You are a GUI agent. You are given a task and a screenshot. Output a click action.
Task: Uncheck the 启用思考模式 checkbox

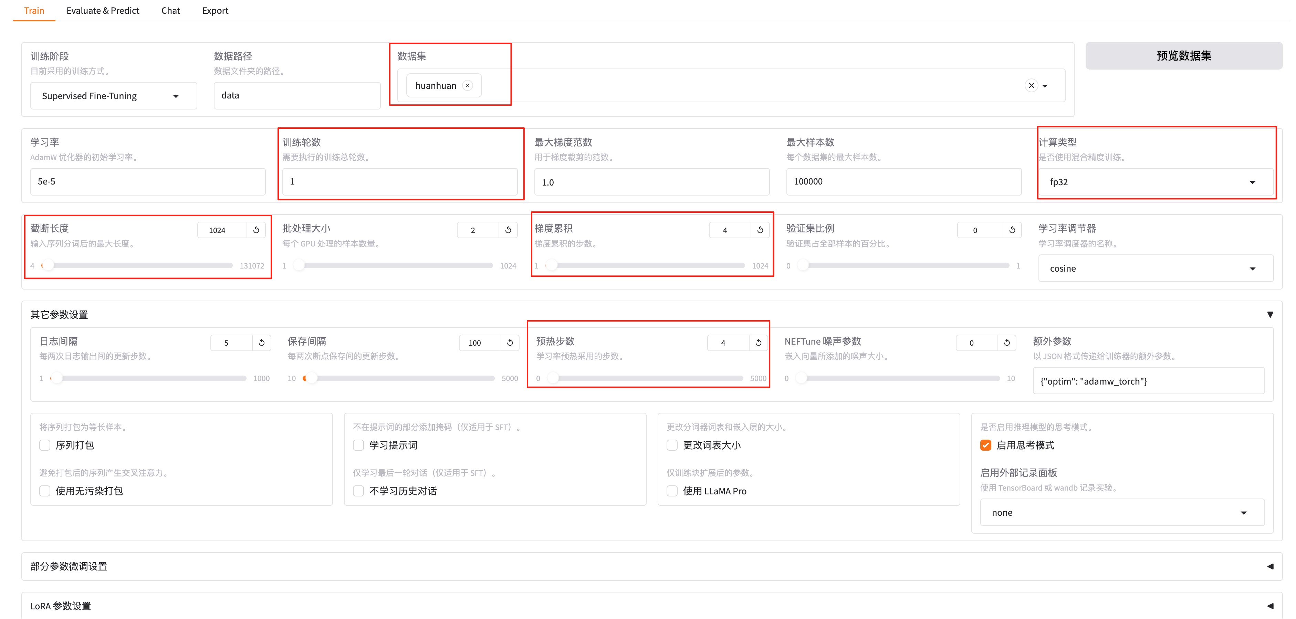tap(985, 445)
